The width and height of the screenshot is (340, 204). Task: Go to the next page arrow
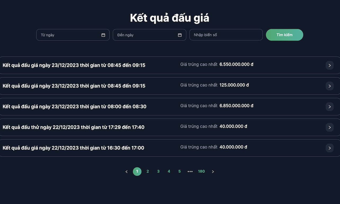[213, 172]
